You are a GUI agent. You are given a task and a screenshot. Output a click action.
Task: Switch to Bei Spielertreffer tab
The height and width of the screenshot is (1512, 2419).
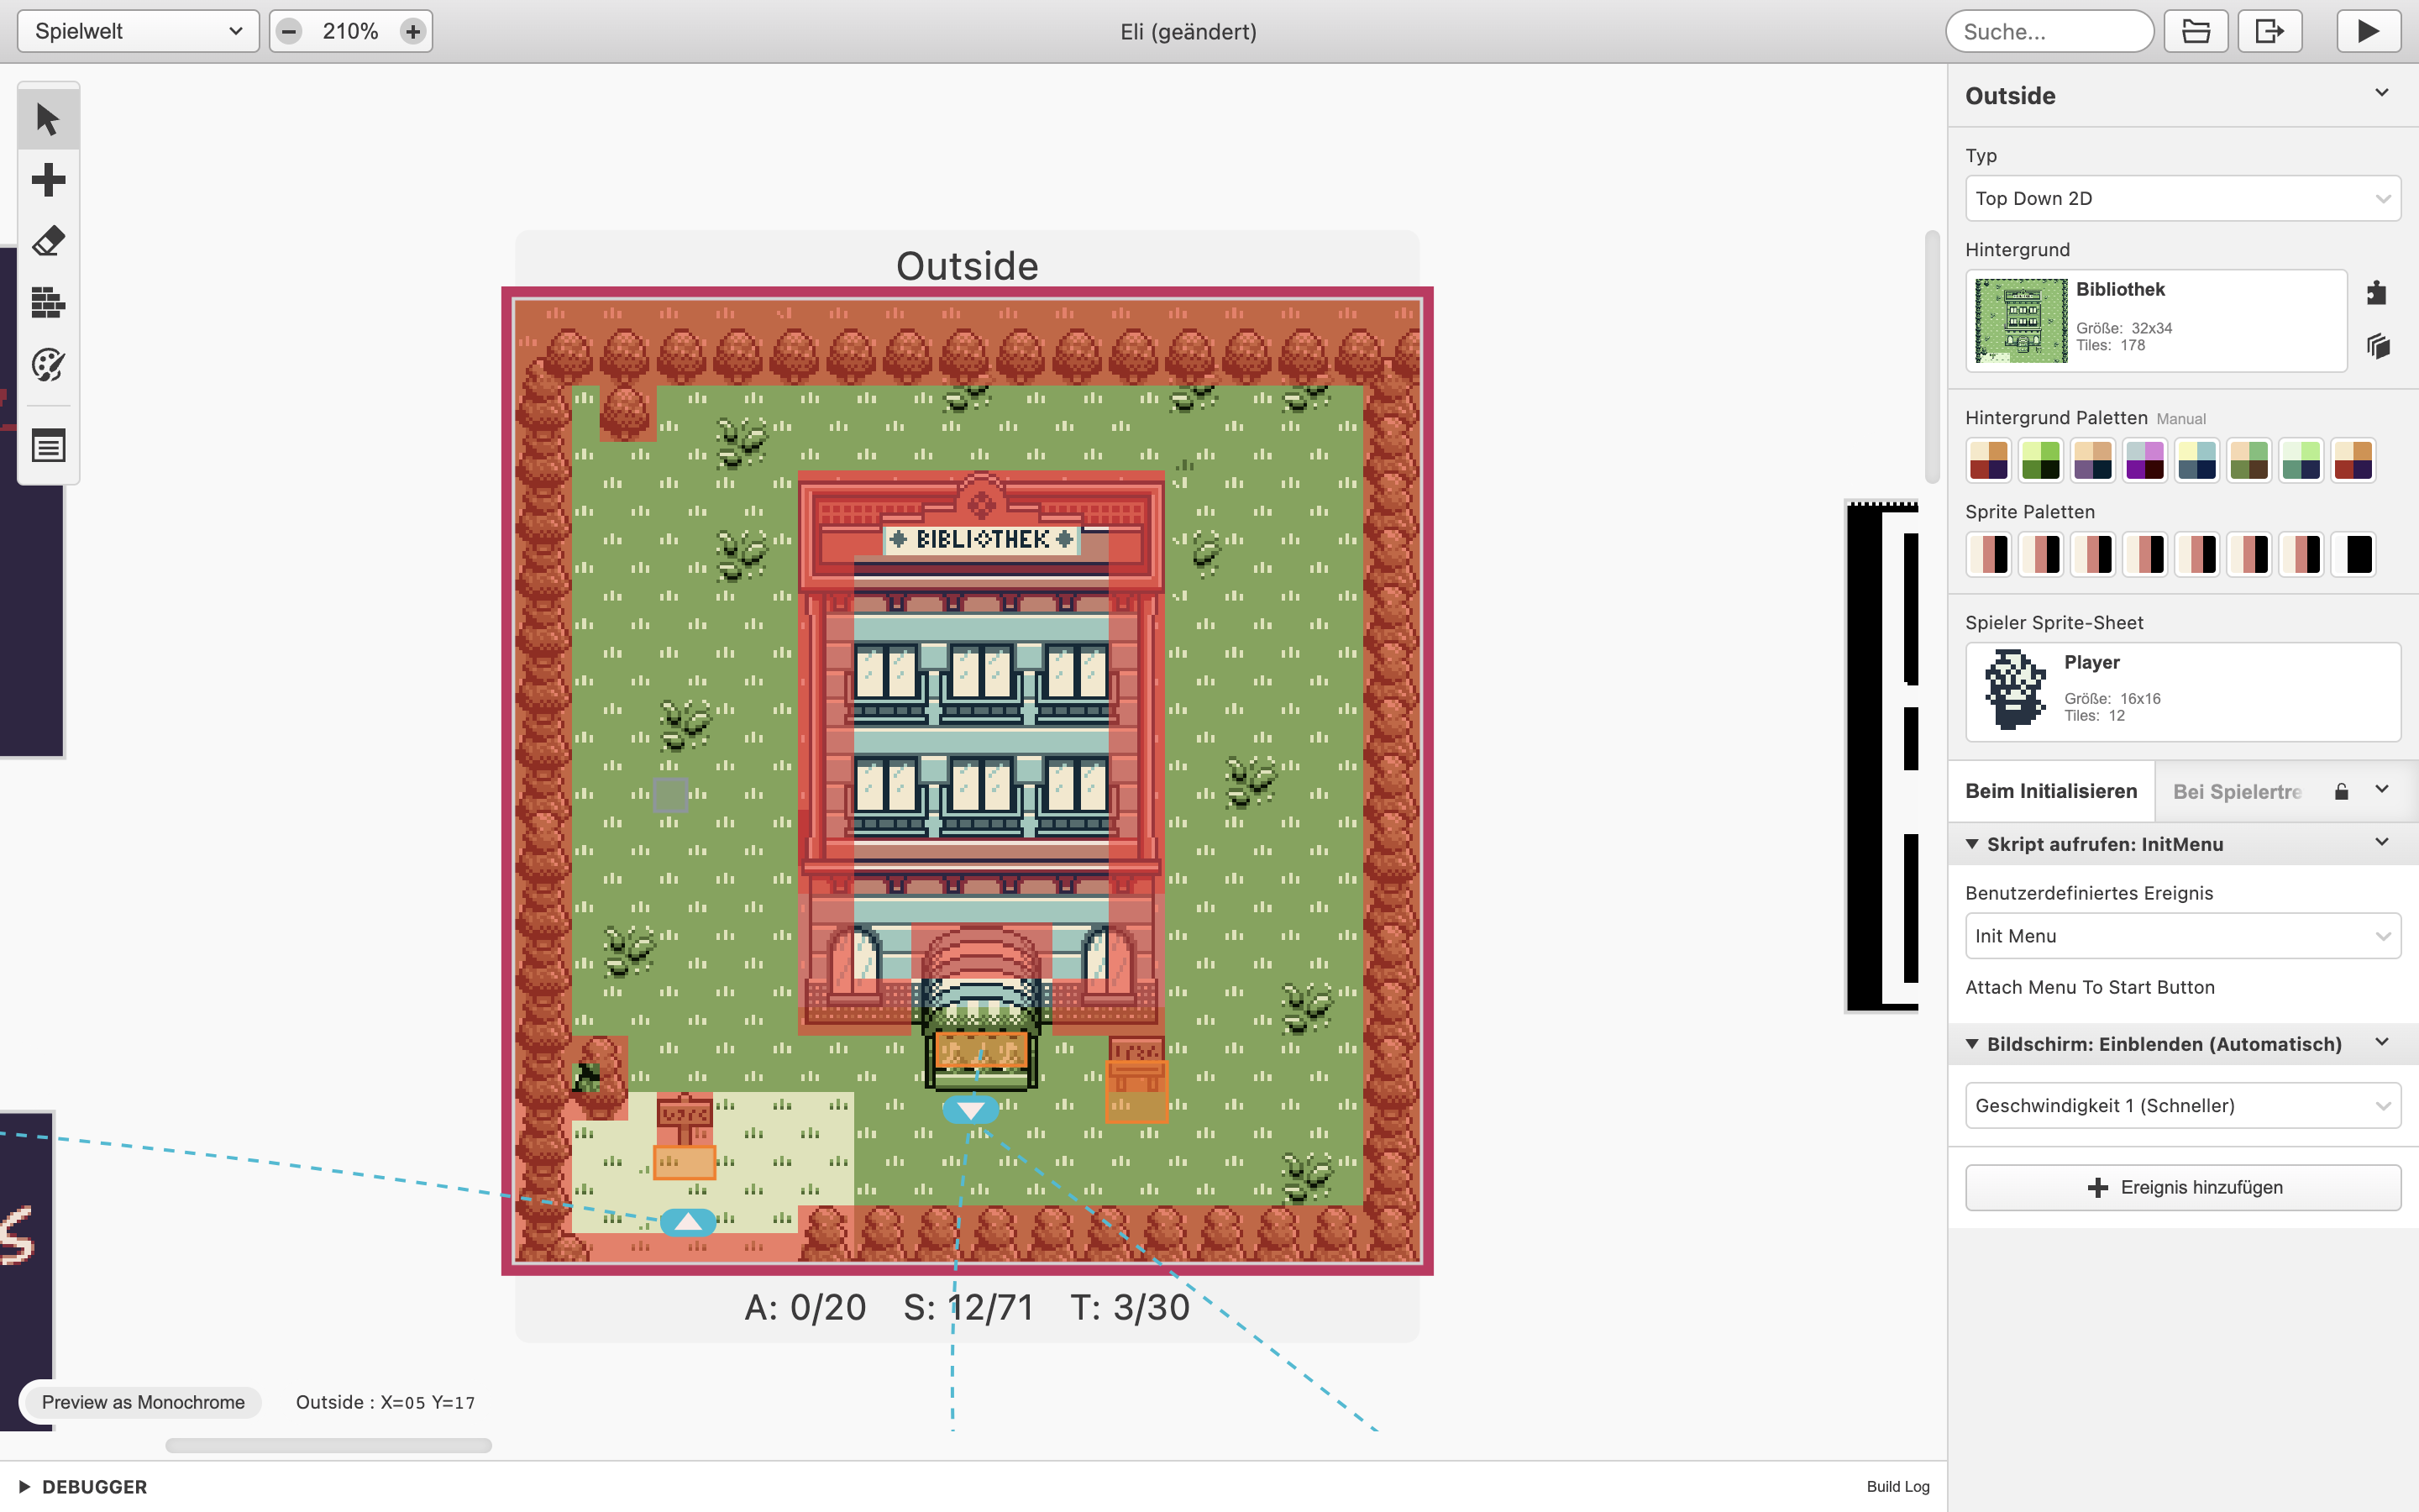tap(2237, 791)
